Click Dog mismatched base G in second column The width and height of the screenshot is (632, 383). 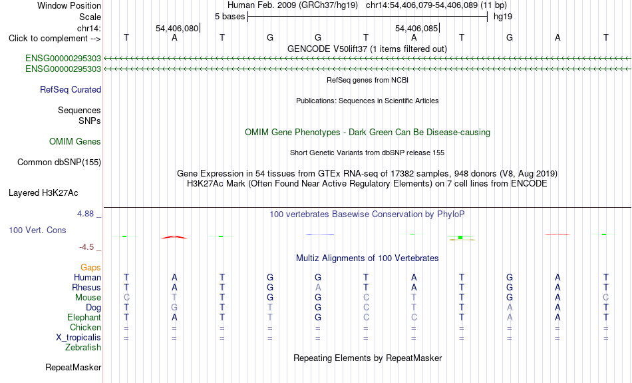point(174,308)
